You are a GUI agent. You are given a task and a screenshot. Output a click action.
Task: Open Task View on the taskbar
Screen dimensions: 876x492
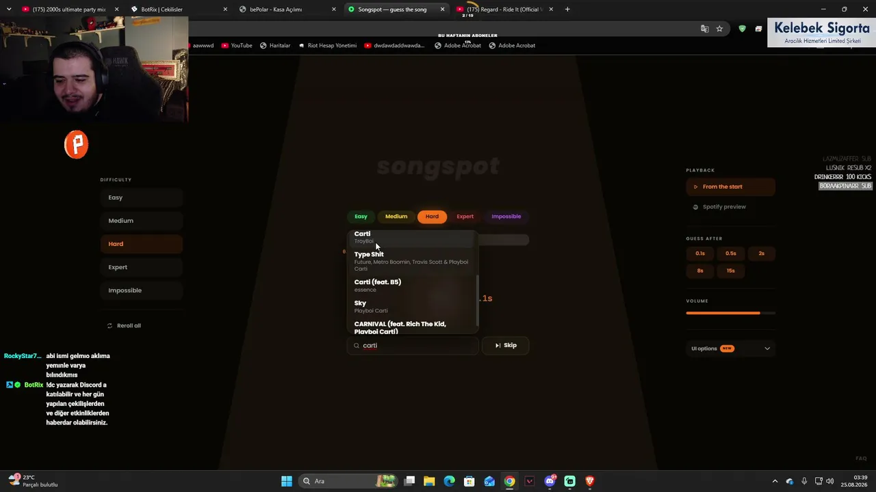point(409,481)
